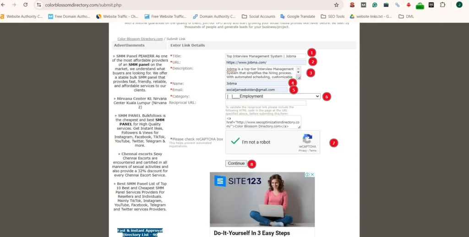Click the Reciprocal URL input field

tap(266, 103)
